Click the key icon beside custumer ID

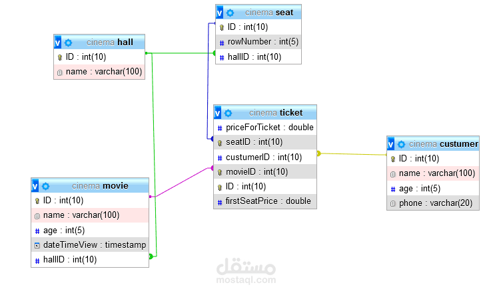(x=393, y=159)
